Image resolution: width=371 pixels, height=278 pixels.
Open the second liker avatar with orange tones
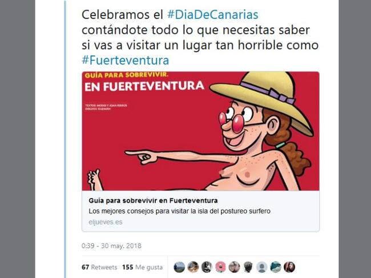[x=193, y=267]
